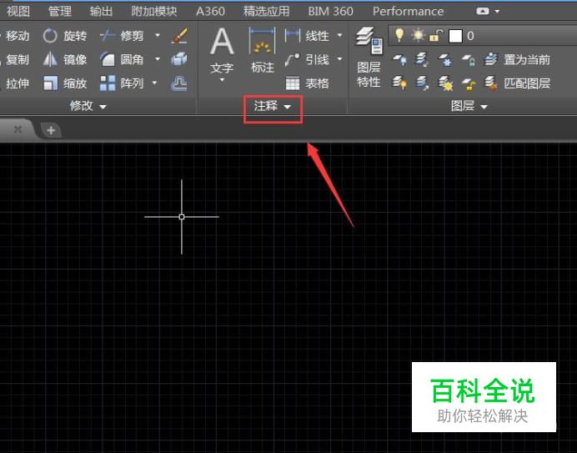The image size is (577, 453).
Task: Expand the Fillet (圆角) dropdown arrow
Action: tap(157, 59)
